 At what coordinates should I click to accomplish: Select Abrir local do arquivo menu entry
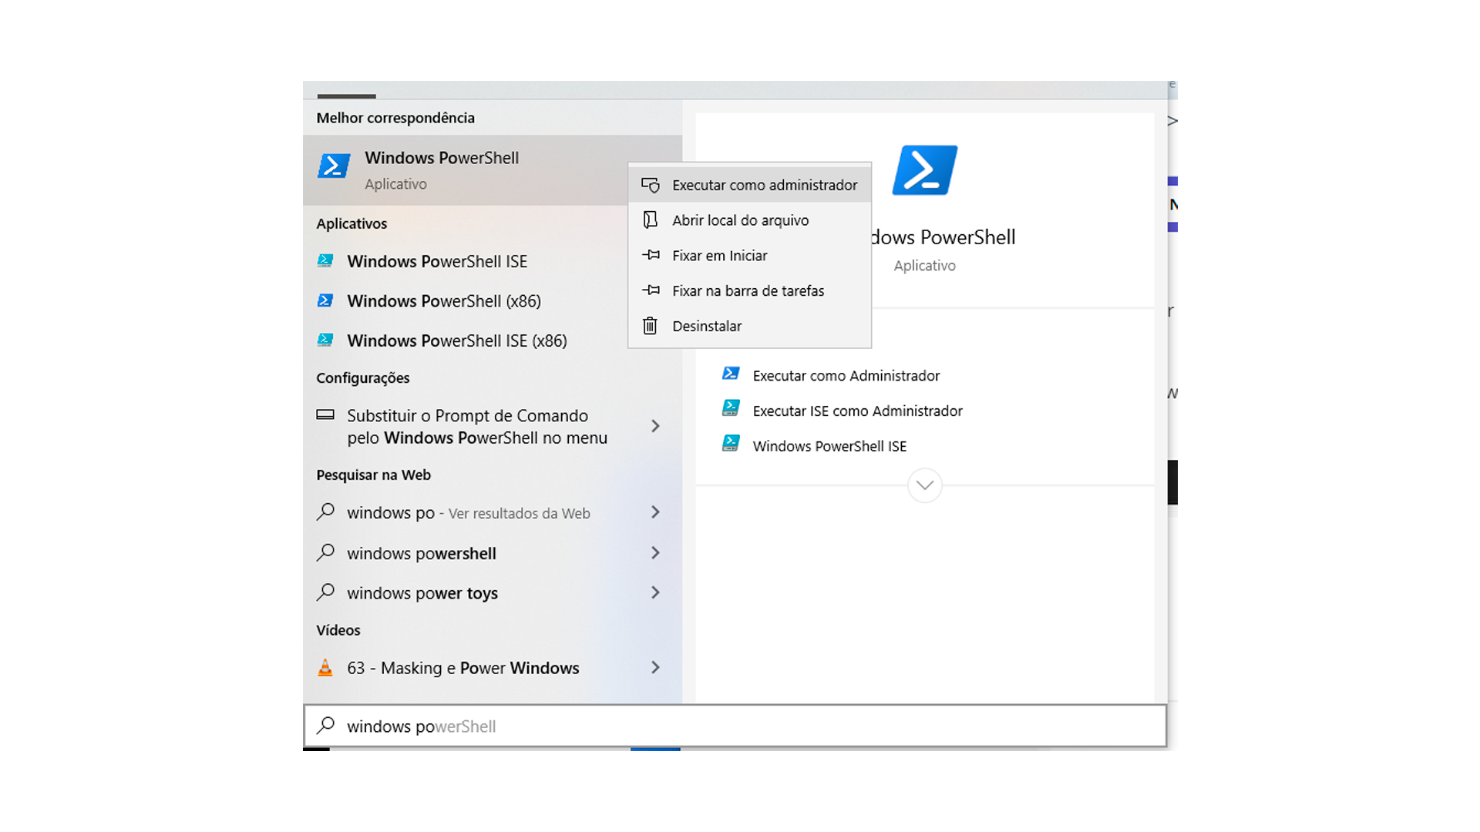click(x=749, y=220)
